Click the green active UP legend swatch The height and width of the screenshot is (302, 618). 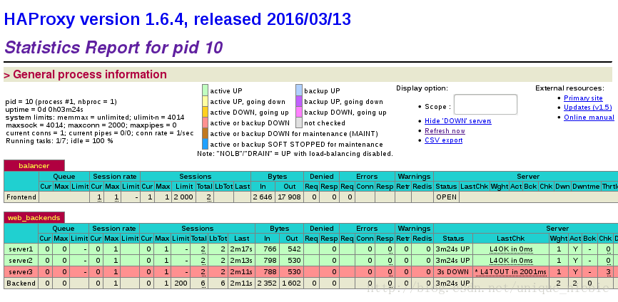pos(205,90)
